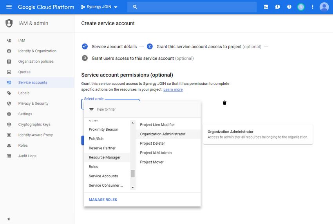
Task: Click the Type to filter field
Action: pyautogui.click(x=142, y=109)
